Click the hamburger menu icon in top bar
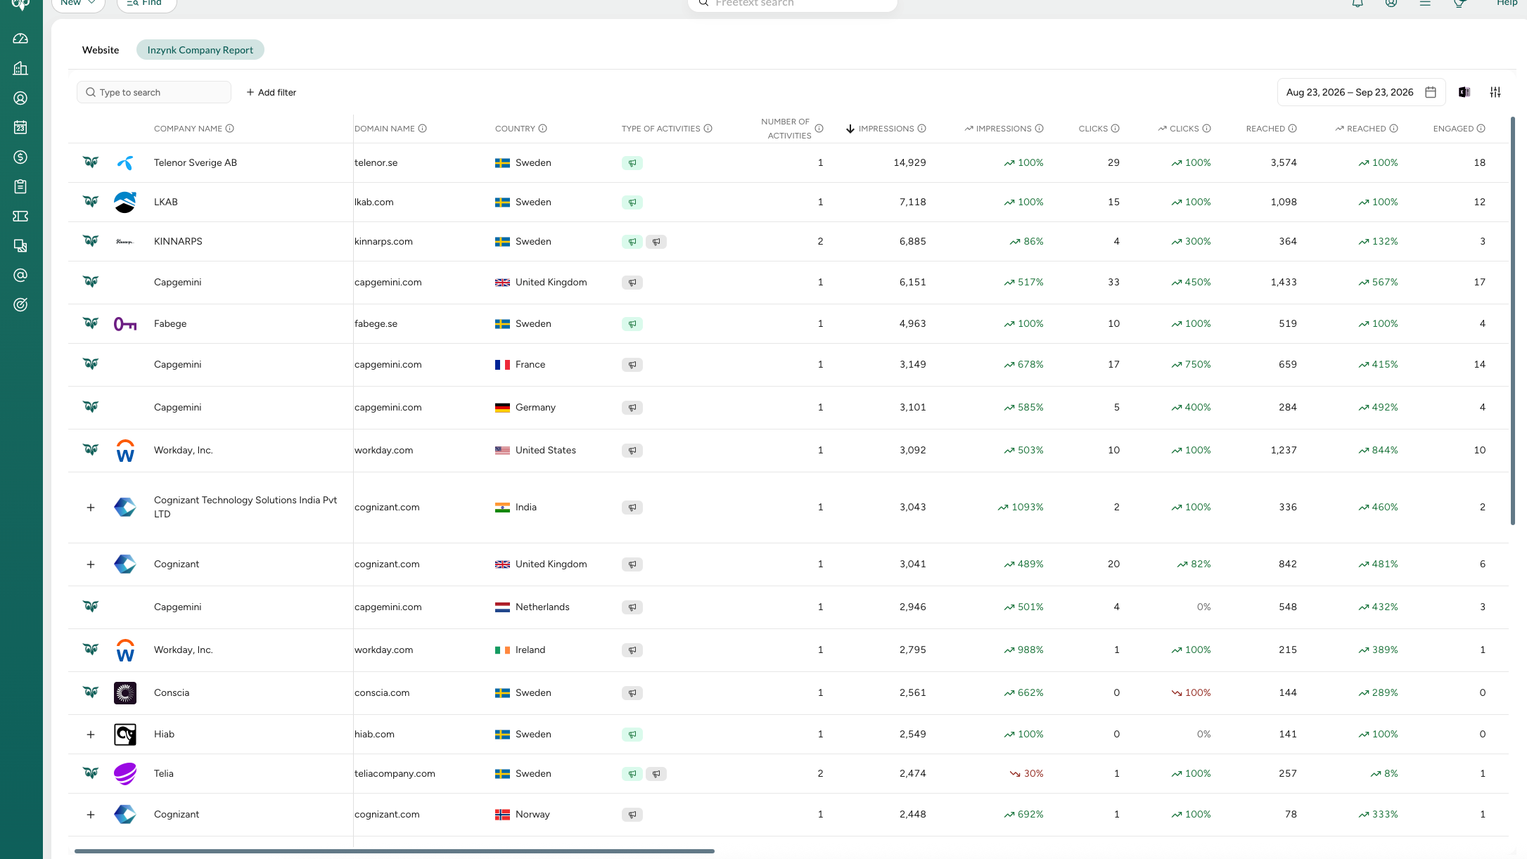This screenshot has height=859, width=1527. (x=1425, y=4)
